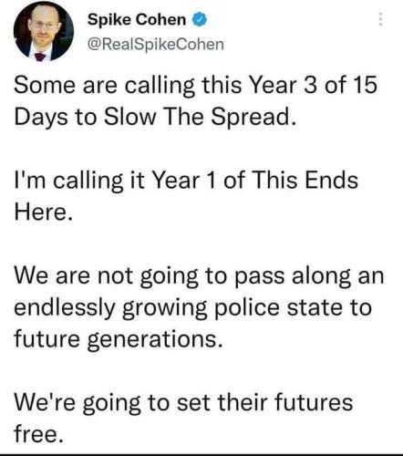Click the word 'futures' in the last paragraph
Viewport: 403px width, 456px height.
point(314,403)
